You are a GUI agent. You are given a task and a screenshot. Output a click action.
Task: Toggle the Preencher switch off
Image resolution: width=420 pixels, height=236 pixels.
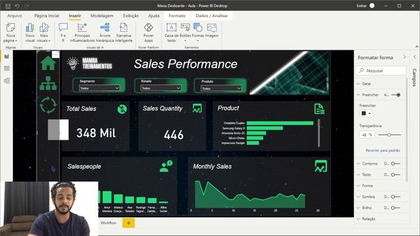coord(396,94)
